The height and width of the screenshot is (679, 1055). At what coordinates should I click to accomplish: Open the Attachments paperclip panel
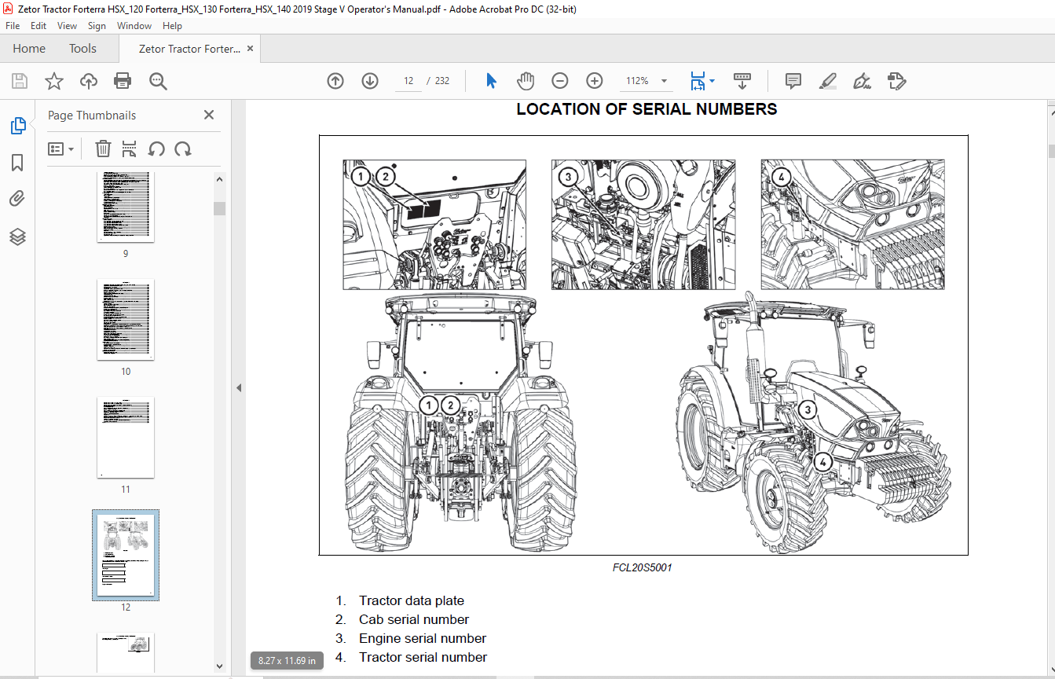pos(17,199)
